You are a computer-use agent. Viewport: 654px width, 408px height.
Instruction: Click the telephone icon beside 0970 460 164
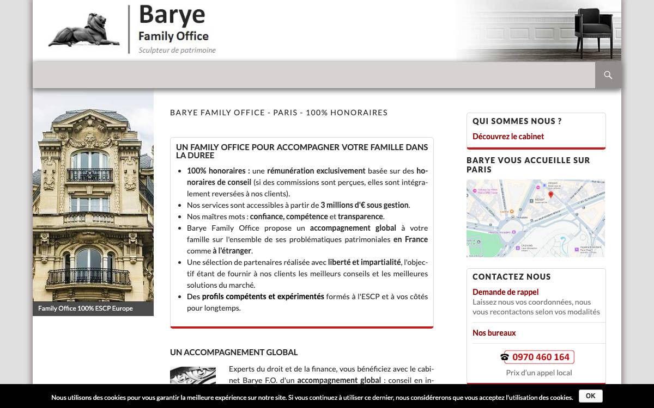point(505,357)
